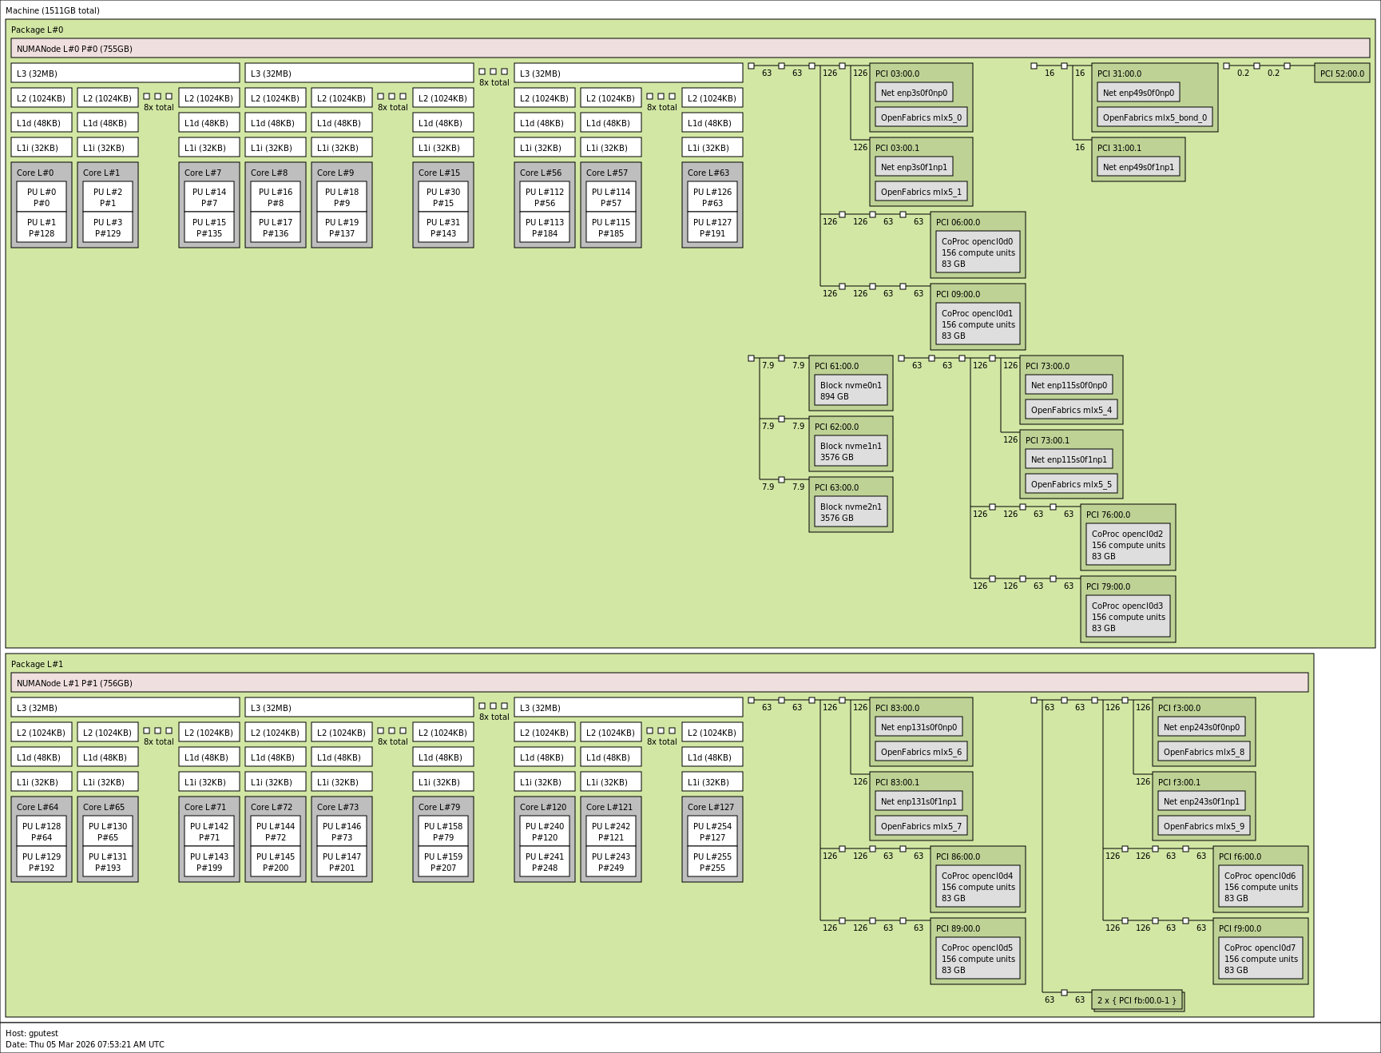Screen dimensions: 1381x1053
Task: Select 'Net enp3s0f0np0' network device
Action: (914, 93)
